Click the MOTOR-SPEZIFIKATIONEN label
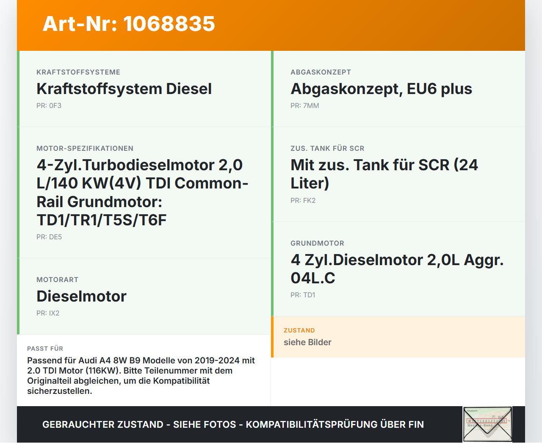The image size is (542, 443). (85, 149)
